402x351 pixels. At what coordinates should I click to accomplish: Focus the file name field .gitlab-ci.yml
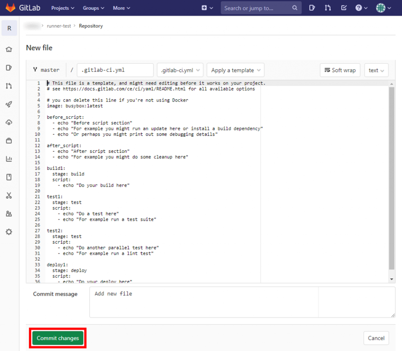pyautogui.click(x=115, y=70)
